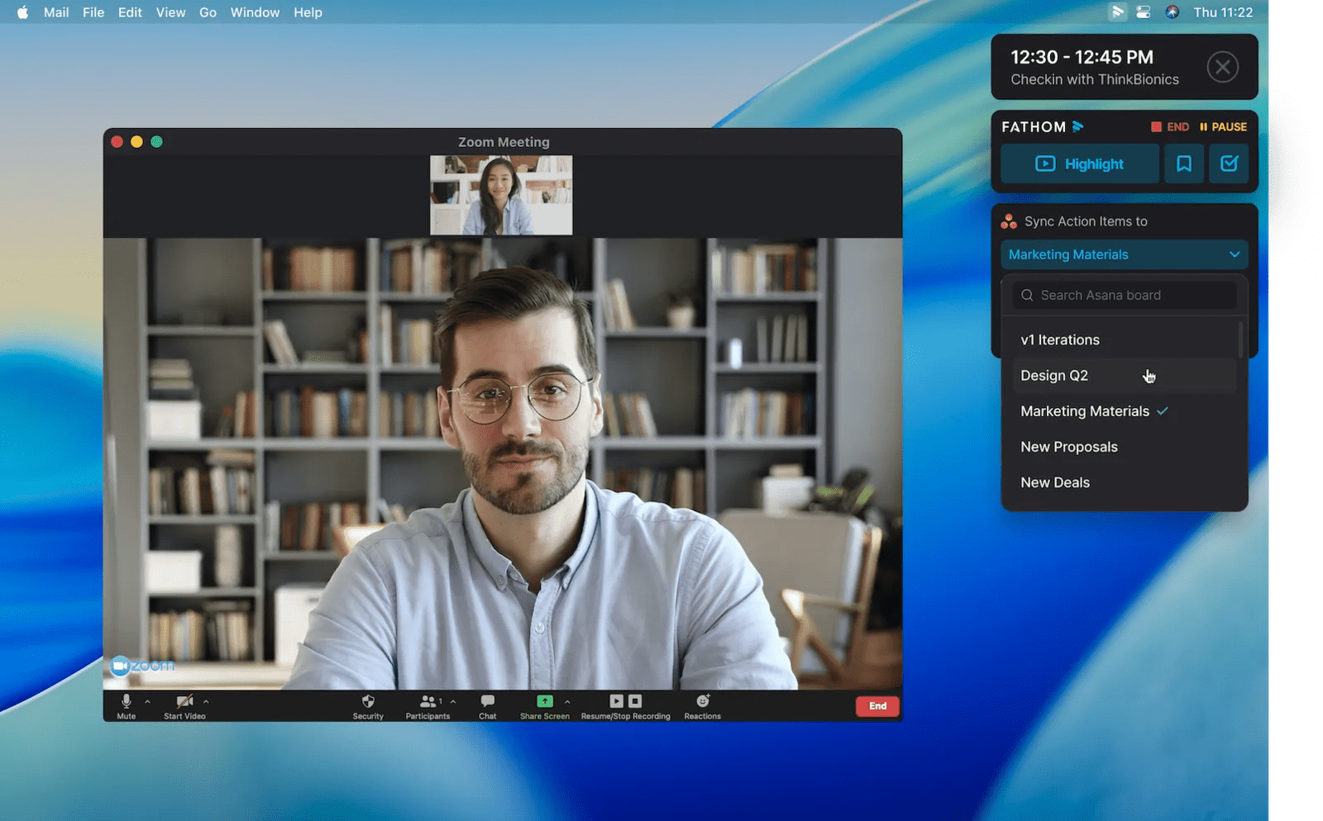
Task: Click the green Share Screen icon
Action: 544,701
